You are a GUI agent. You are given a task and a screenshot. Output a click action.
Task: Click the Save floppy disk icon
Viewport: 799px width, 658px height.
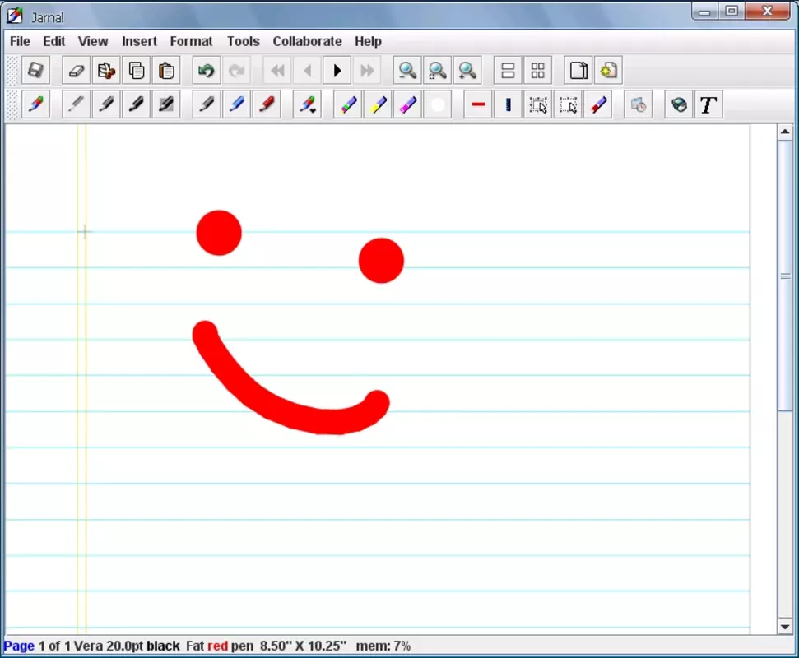(35, 70)
